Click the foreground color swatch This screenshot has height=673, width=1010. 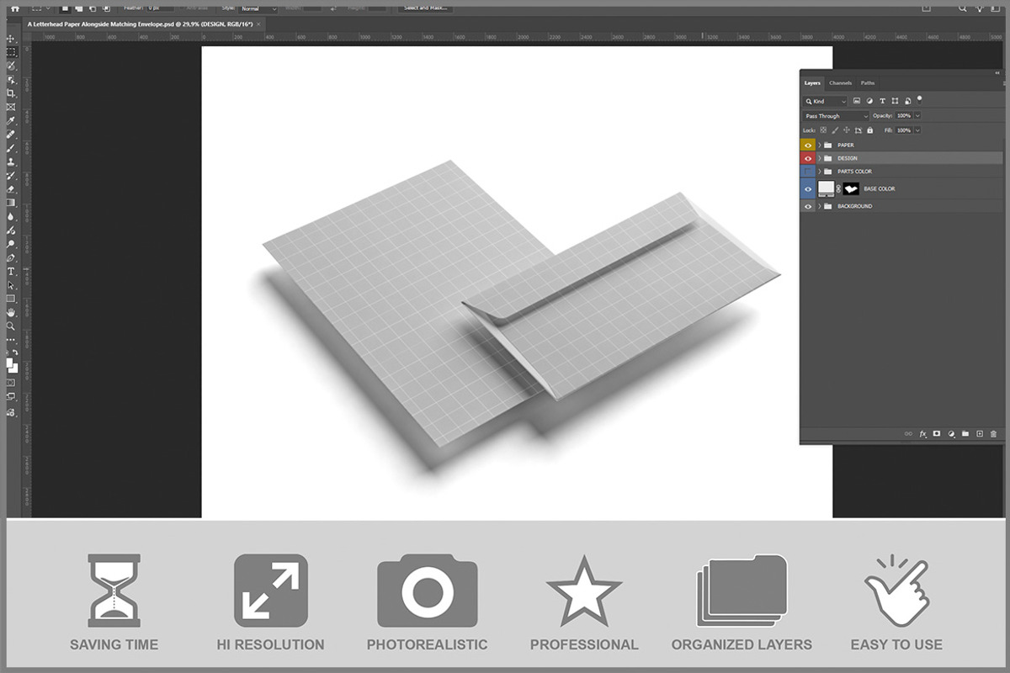click(9, 363)
